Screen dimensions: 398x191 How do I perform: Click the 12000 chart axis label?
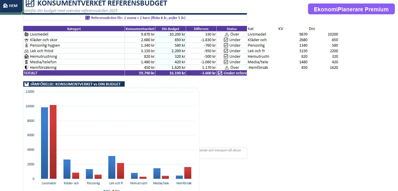[30, 92]
